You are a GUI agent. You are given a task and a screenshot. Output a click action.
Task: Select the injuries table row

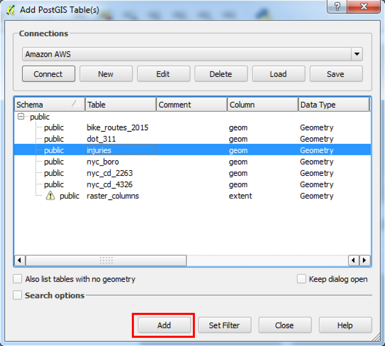point(102,150)
